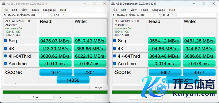Open Help menu in right window
Screen dimensions: 219x103
[x=172, y=10]
